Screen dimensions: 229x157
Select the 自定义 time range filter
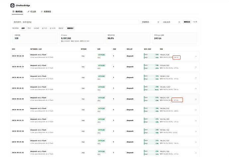(x=61, y=28)
